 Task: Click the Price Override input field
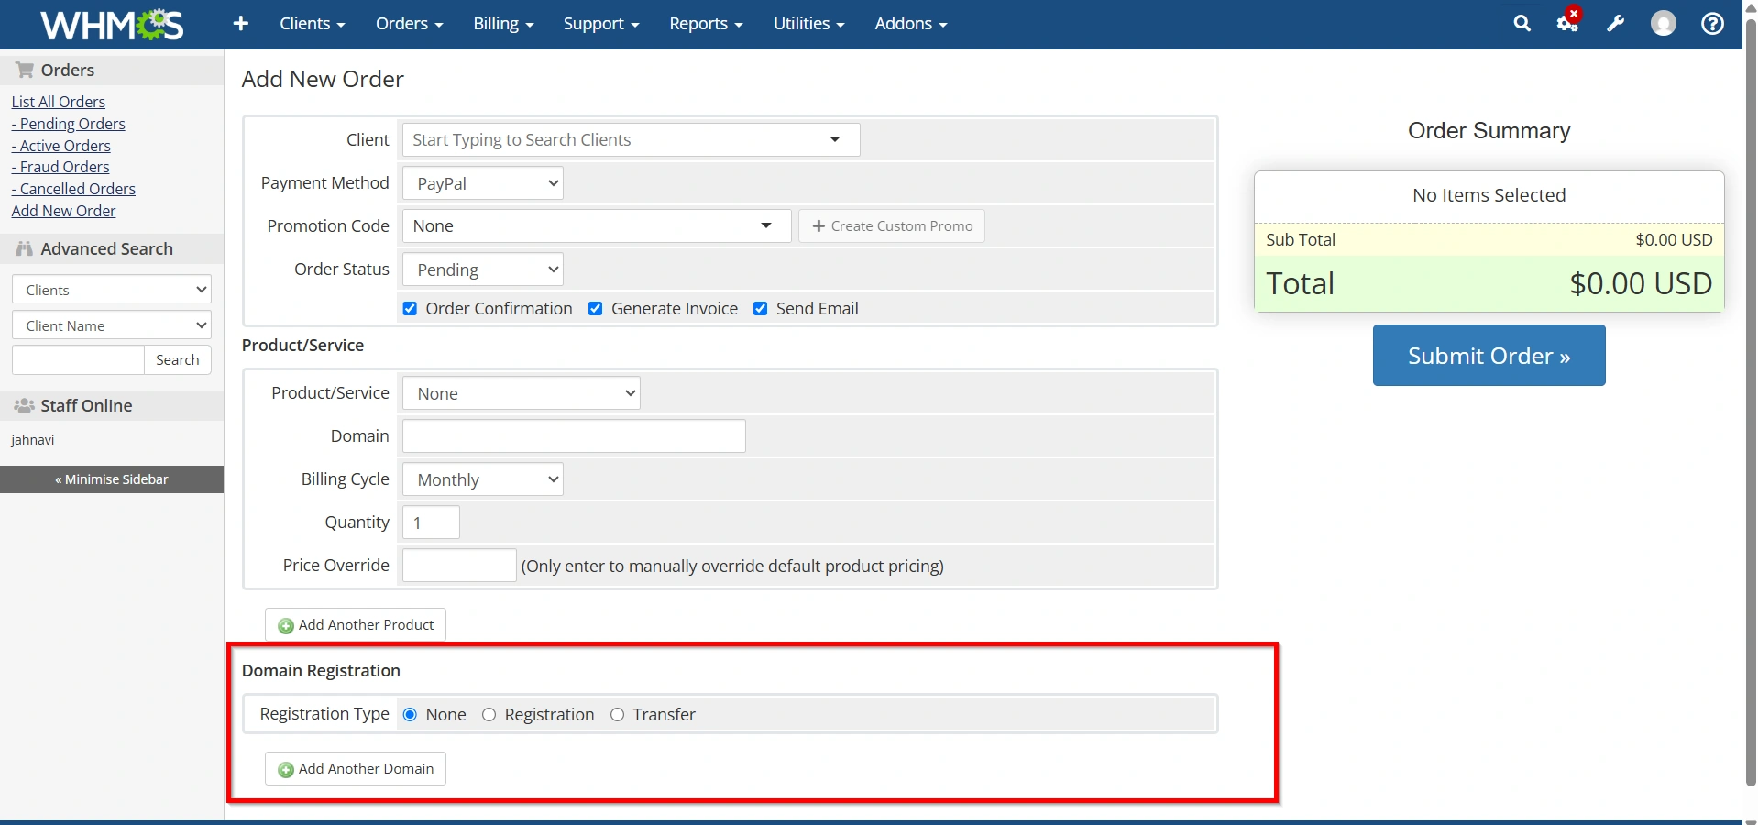point(459,566)
